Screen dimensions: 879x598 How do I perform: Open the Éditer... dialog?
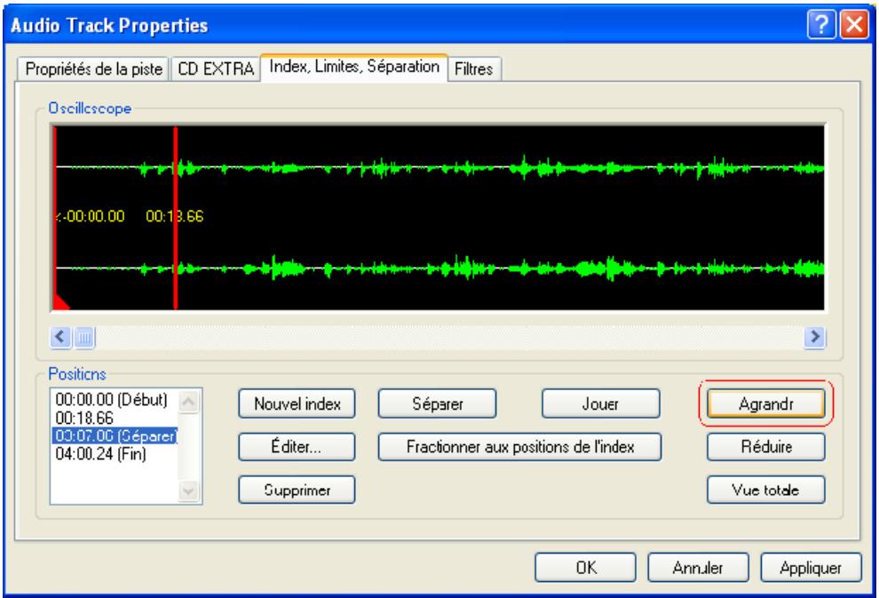297,447
